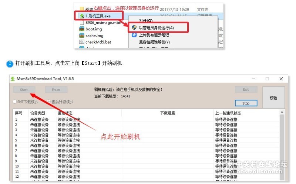Screen dimensions: 296x184
Task: Close the Msm8x39Download Tool window
Action: (281, 79)
